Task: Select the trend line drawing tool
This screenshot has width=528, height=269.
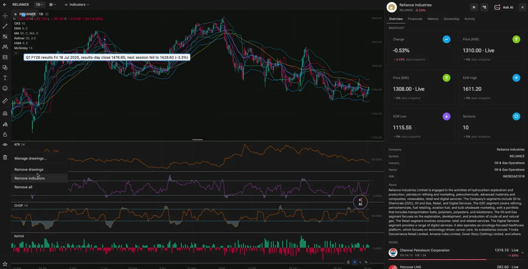Action: pyautogui.click(x=5, y=26)
